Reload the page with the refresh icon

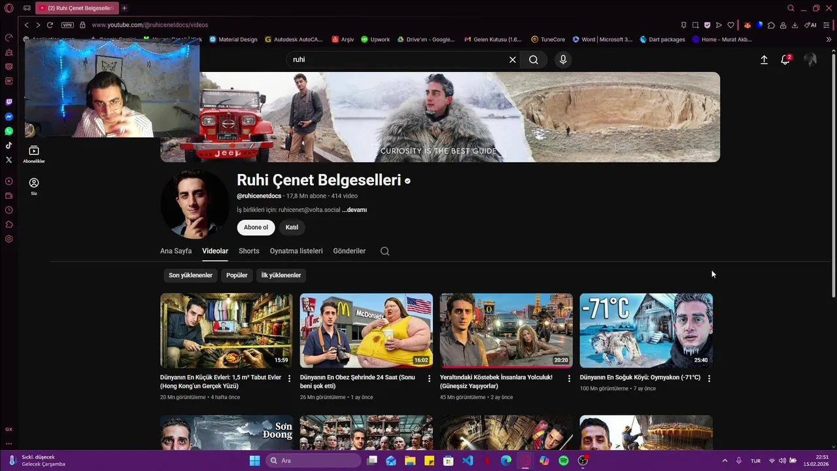[x=50, y=25]
